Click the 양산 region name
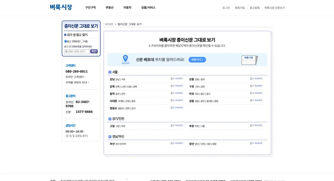334x181 pixels. coord(191,144)
